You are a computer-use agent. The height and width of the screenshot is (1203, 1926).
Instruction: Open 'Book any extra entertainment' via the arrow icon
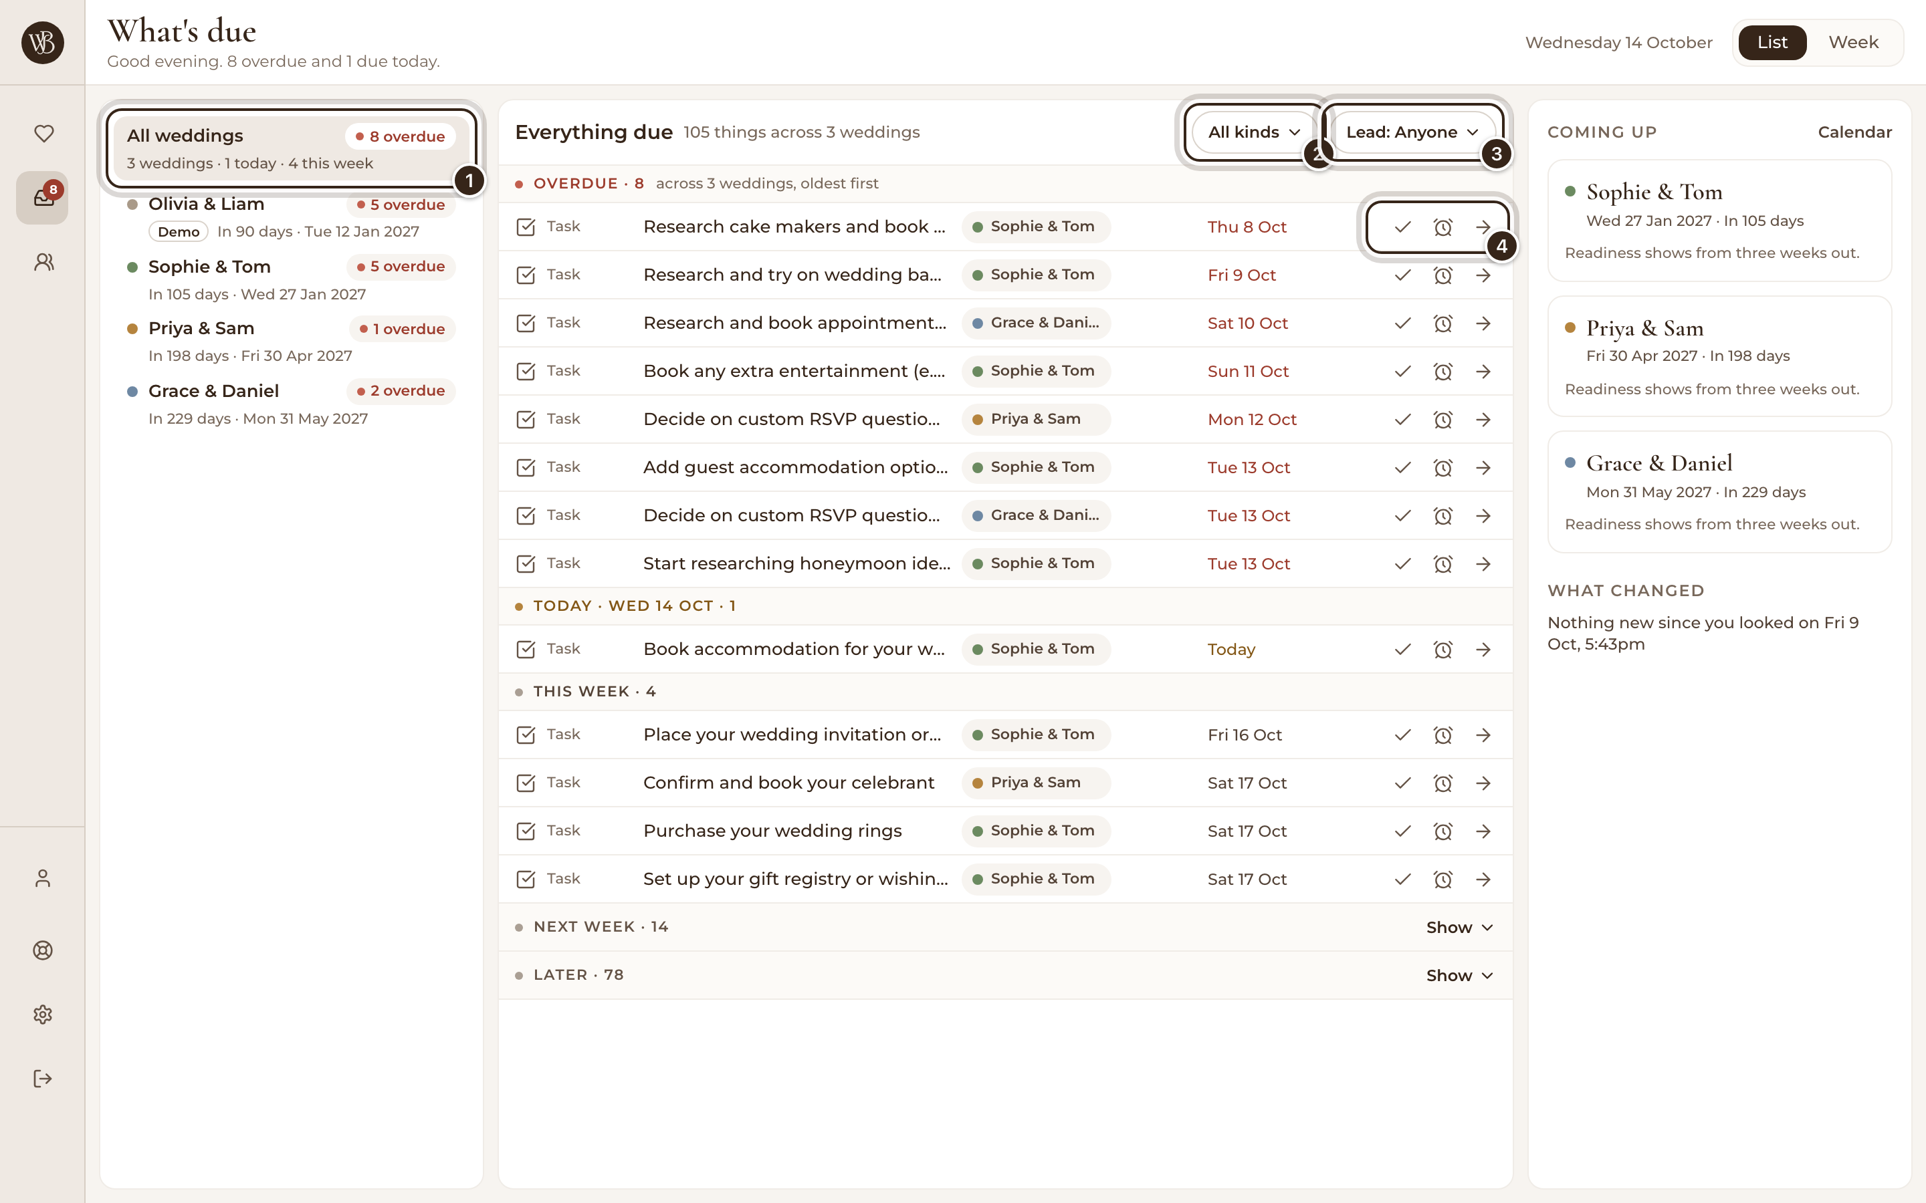pos(1483,372)
